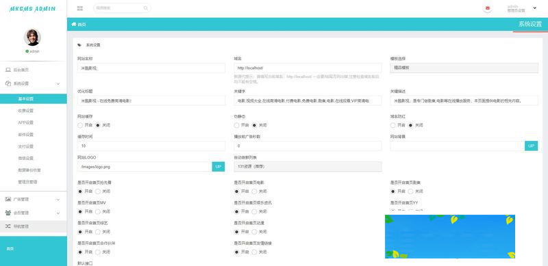Screen dimensions: 548x266
Task: Click the admin avatar photo
Action: tap(32, 37)
